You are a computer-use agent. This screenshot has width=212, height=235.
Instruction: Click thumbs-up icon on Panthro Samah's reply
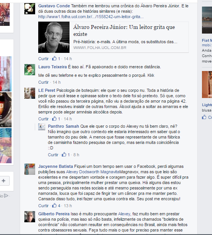(64, 154)
